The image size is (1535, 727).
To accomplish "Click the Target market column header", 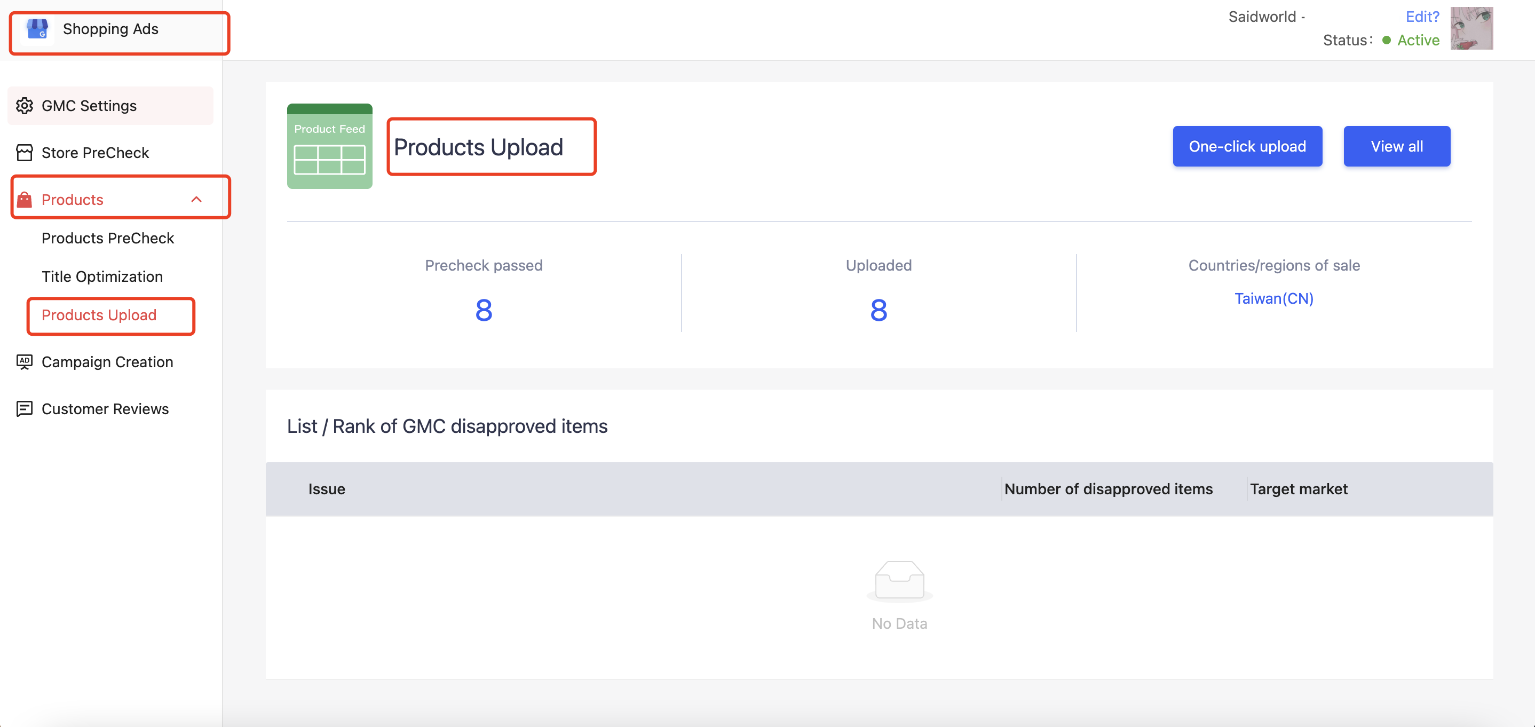I will (x=1299, y=489).
